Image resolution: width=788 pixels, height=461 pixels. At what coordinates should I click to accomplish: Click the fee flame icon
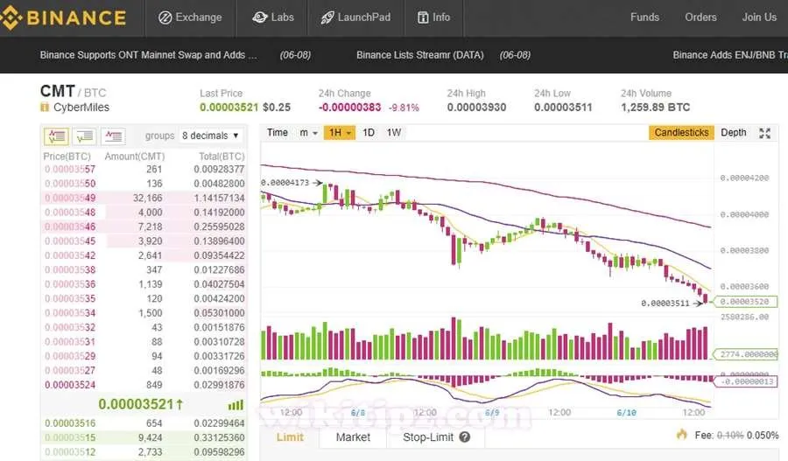pos(681,435)
